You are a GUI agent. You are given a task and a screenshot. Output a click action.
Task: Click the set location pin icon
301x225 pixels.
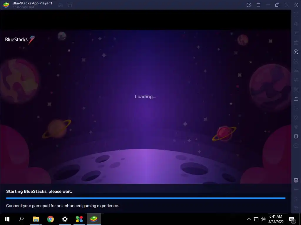pos(296,127)
